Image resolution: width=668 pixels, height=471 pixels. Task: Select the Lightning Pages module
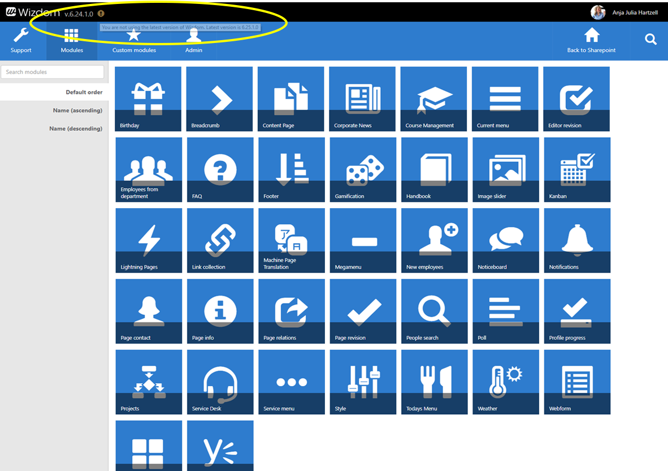[148, 240]
